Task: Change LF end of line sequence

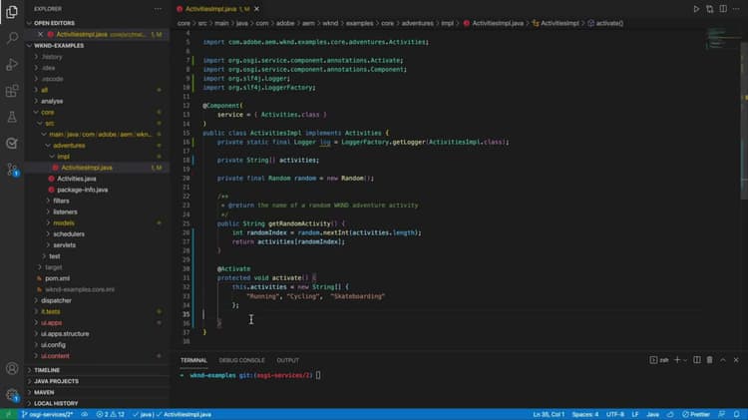Action: click(635, 414)
